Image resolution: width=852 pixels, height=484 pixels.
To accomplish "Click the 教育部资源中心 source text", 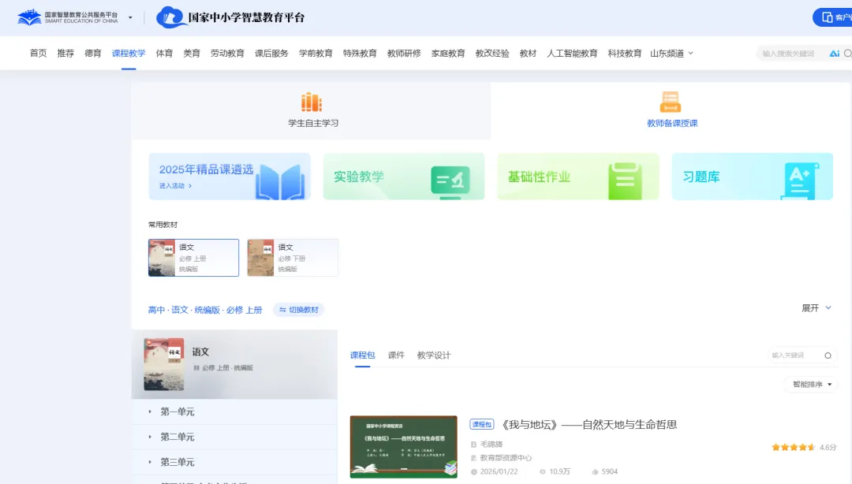I will pos(506,458).
